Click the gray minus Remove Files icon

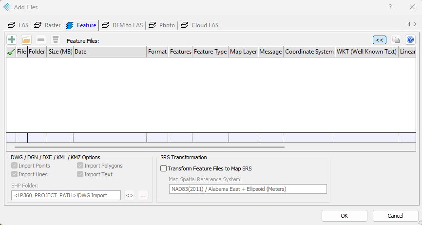click(x=41, y=40)
